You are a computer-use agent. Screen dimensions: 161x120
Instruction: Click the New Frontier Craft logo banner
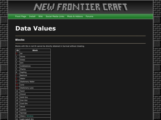pyautogui.click(x=80, y=7)
